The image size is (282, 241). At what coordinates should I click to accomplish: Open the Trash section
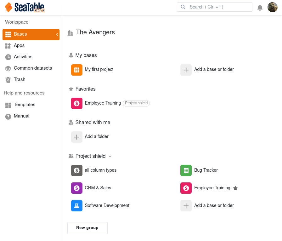(20, 79)
